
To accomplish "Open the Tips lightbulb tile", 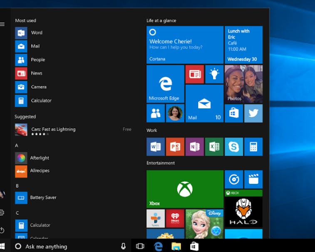I will (214, 74).
